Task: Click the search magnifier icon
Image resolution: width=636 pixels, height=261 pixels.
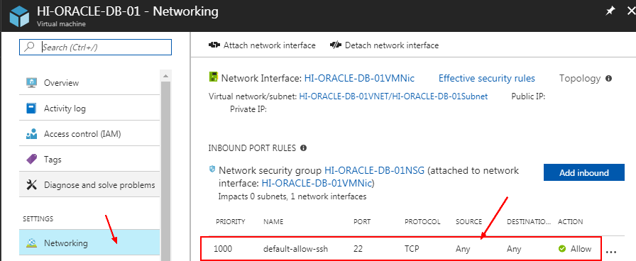Action: (29, 47)
